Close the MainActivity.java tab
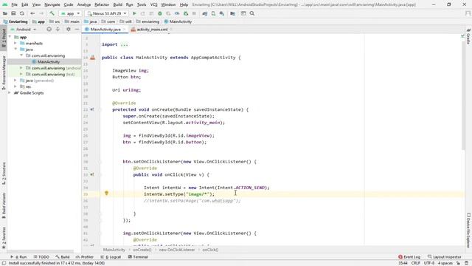Viewport: 472px width, 266px height. [125, 30]
